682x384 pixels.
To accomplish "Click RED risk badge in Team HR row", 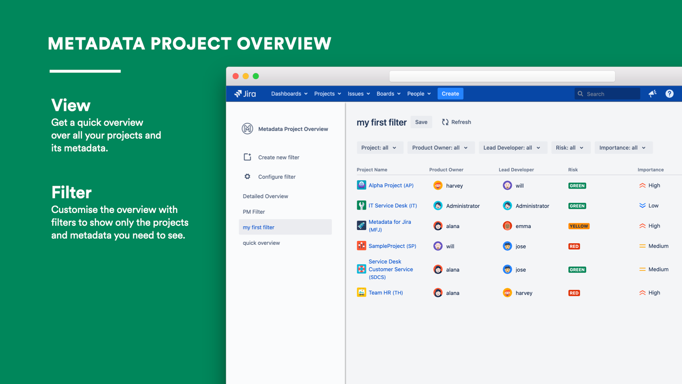I will 574,293.
